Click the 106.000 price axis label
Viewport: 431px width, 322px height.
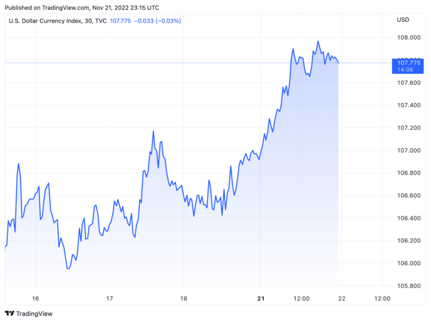pos(409,263)
